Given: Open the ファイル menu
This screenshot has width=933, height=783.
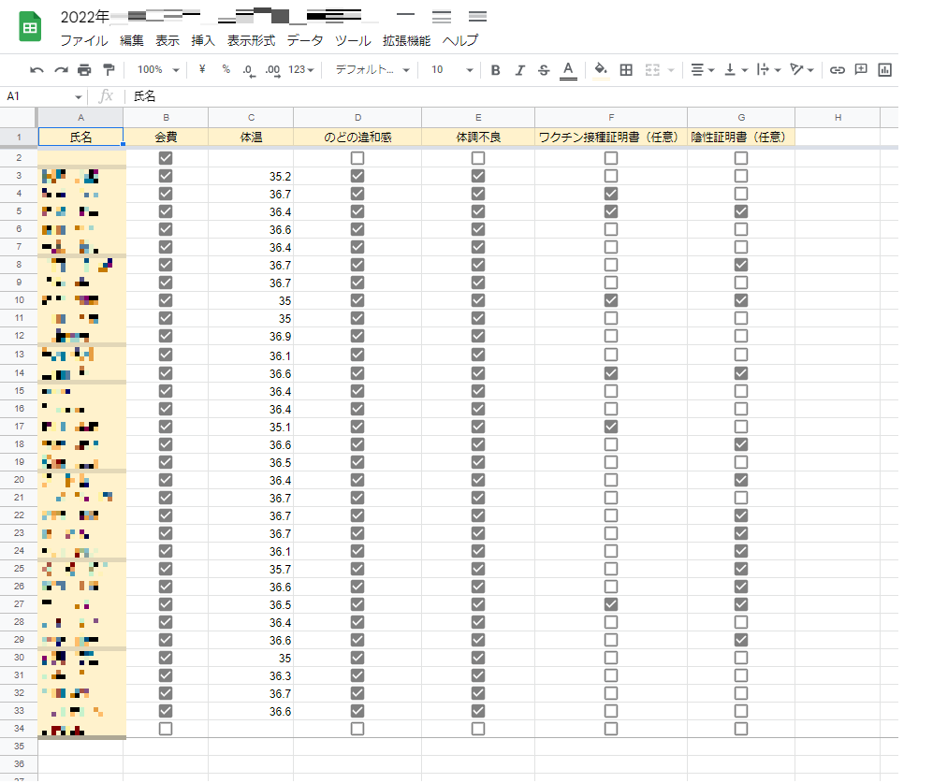Looking at the screenshot, I should 84,40.
